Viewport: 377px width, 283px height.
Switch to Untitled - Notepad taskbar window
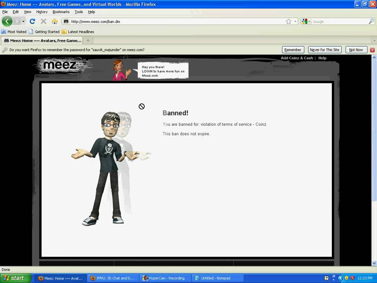[x=217, y=278]
